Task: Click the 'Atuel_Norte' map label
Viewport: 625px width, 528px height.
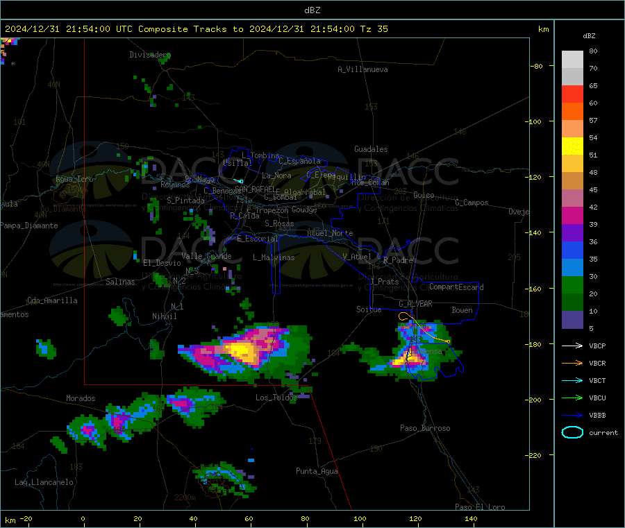Action: [x=330, y=233]
